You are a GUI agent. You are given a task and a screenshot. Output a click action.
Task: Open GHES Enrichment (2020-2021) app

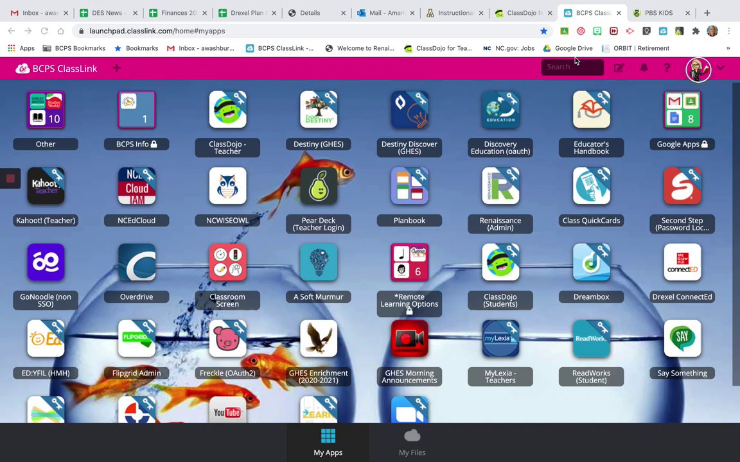tap(319, 339)
